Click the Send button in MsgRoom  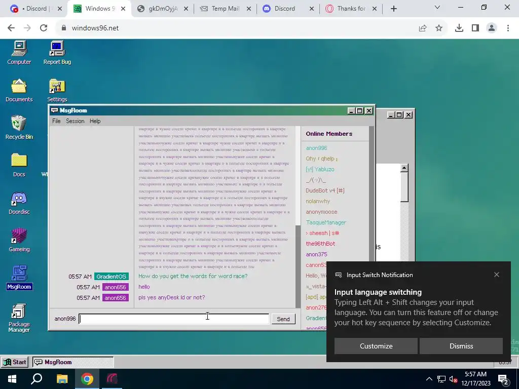pyautogui.click(x=283, y=319)
